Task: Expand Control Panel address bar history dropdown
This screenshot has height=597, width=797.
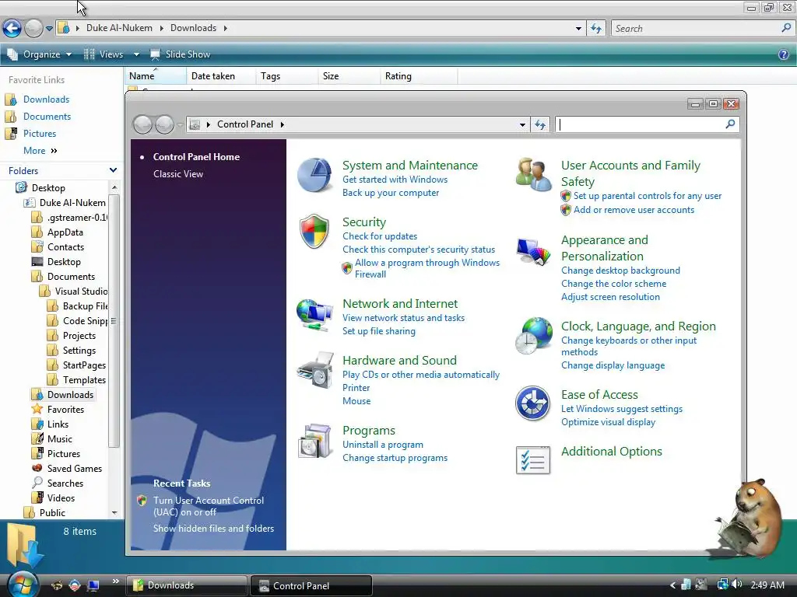Action: click(522, 125)
